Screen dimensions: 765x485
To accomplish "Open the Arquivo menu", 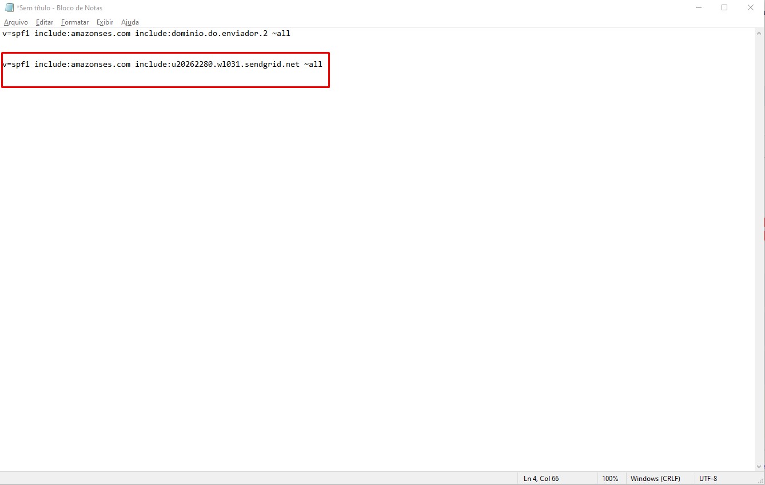I will click(x=16, y=22).
